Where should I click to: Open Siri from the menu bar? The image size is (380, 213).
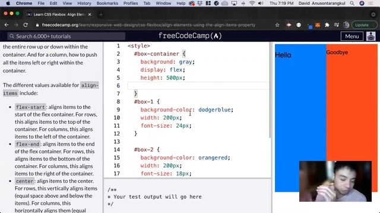pos(362,3)
